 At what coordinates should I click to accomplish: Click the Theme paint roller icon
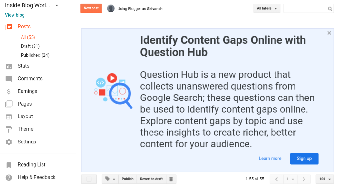(9, 129)
